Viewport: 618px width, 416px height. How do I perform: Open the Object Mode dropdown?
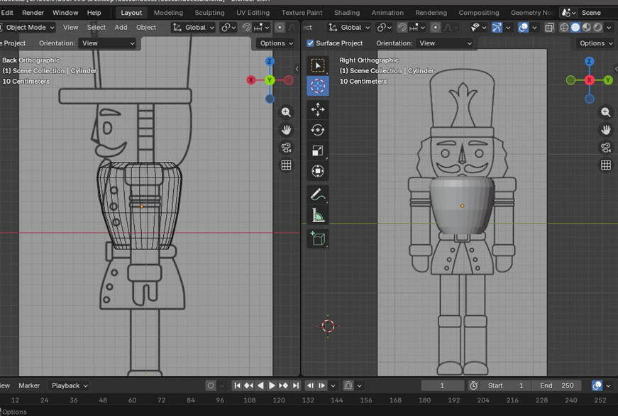coord(28,27)
